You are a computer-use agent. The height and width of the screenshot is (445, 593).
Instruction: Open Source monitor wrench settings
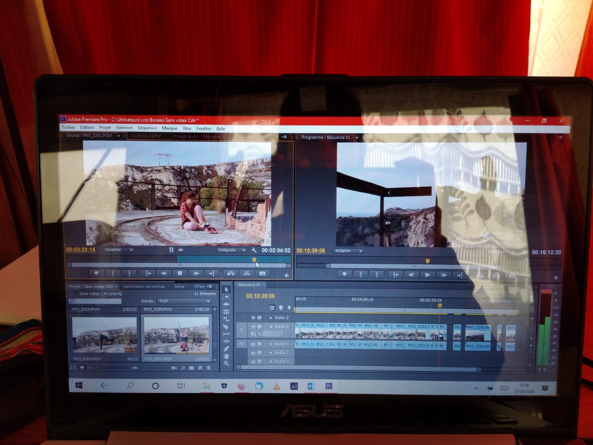point(254,250)
